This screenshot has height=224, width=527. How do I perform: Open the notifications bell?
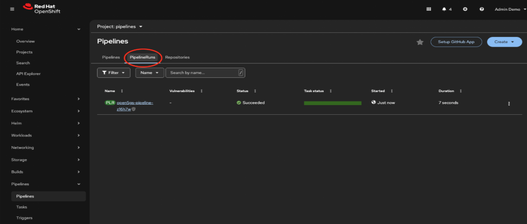[x=444, y=9]
